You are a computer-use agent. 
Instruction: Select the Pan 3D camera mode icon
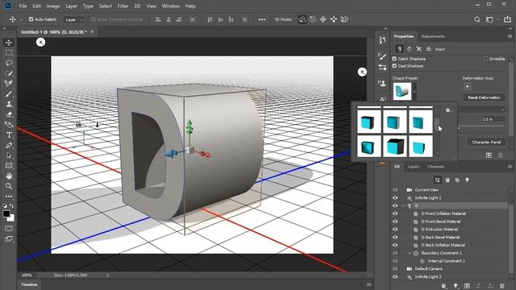click(323, 19)
